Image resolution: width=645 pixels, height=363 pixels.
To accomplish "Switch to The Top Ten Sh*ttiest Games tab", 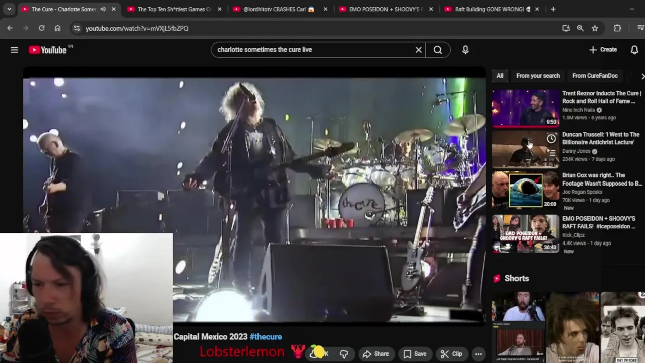I will coord(174,9).
